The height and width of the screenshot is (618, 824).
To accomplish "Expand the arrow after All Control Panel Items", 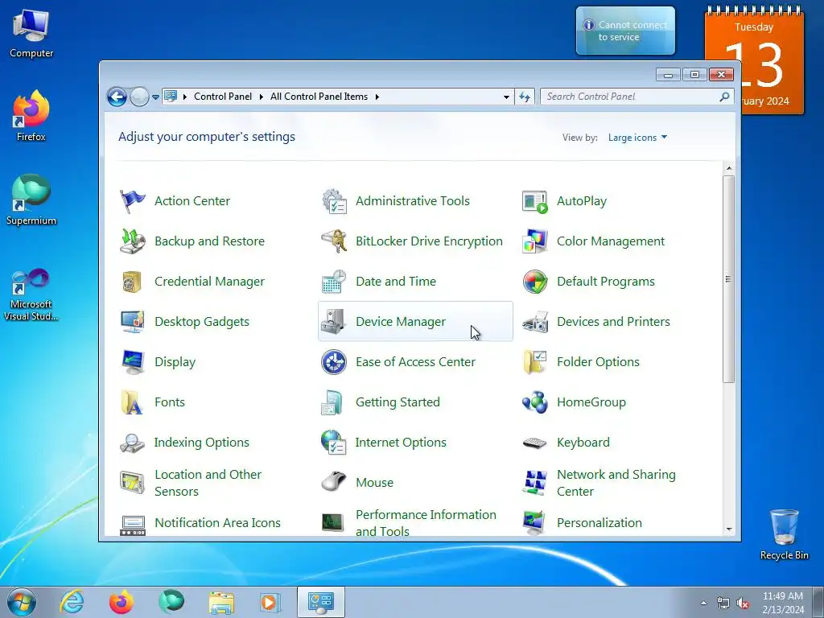I will (x=377, y=97).
